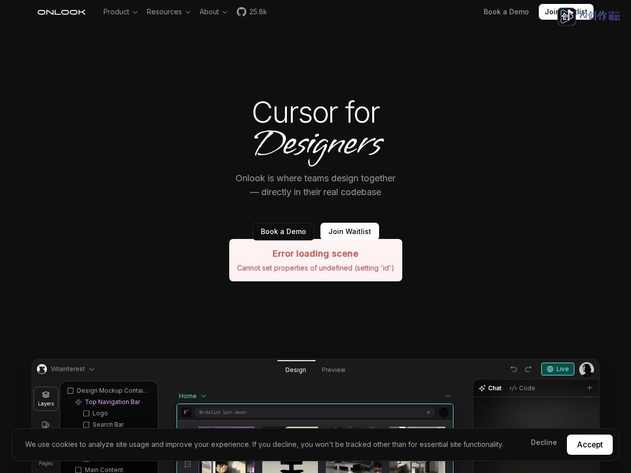Select the Design Mockup Container layer
Image resolution: width=631 pixels, height=473 pixels.
108,391
